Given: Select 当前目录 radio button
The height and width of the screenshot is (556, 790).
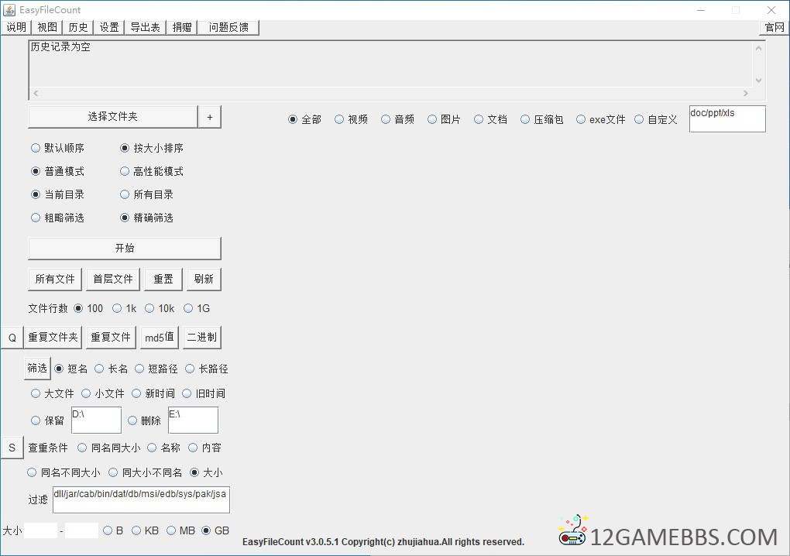Looking at the screenshot, I should tap(57, 194).
